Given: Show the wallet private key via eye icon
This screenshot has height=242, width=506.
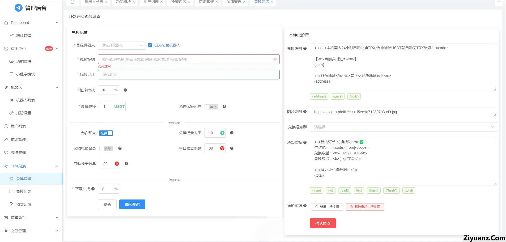Looking at the screenshot, I should point(275,59).
